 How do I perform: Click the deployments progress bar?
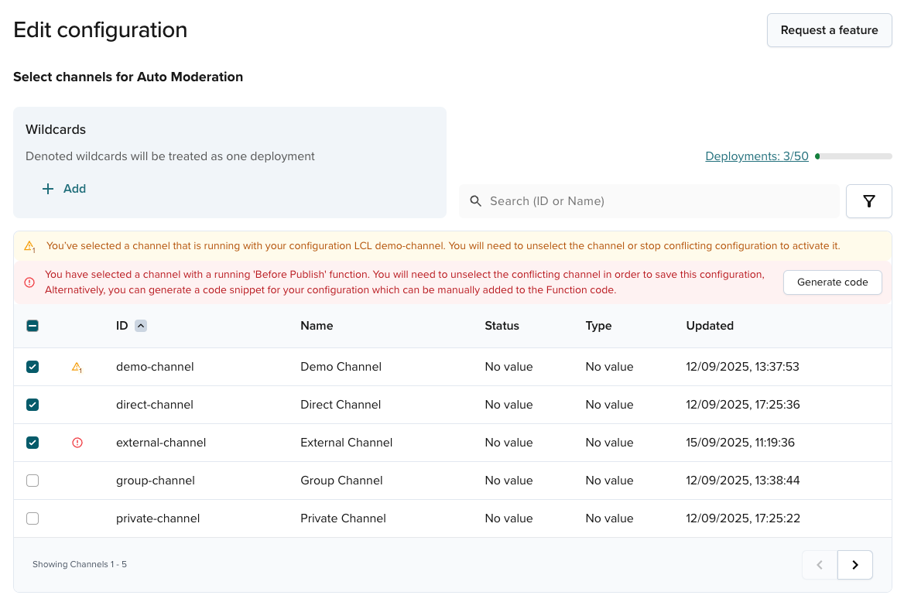click(854, 156)
